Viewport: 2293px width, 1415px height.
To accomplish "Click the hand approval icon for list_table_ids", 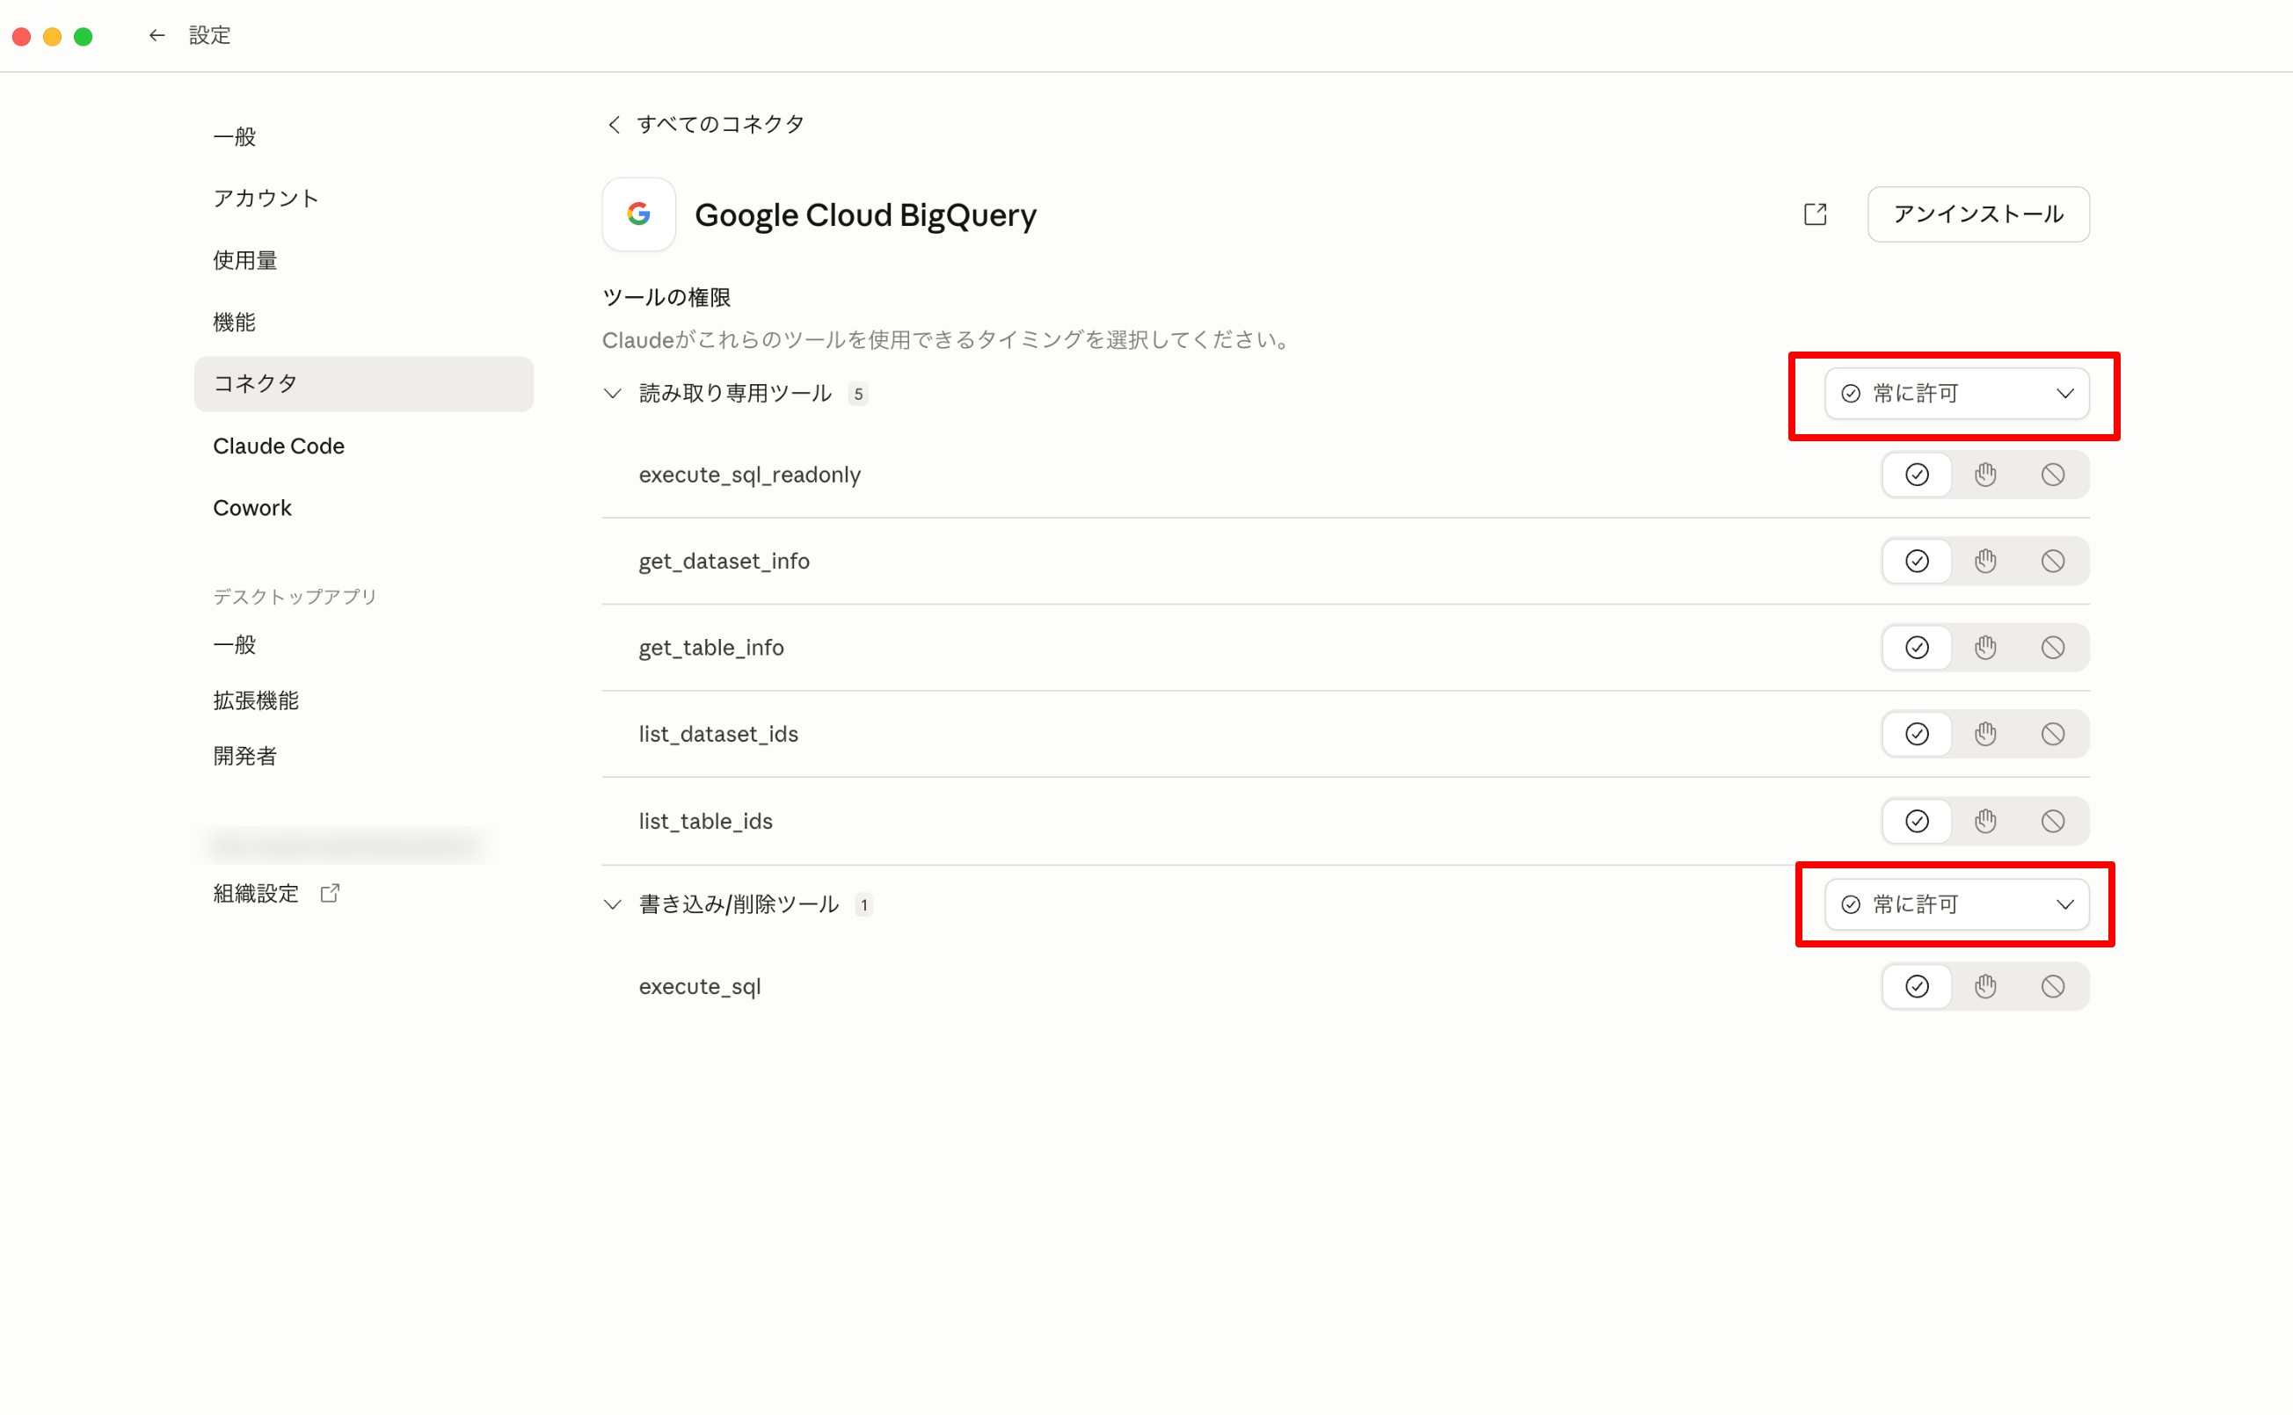I will click(1984, 821).
